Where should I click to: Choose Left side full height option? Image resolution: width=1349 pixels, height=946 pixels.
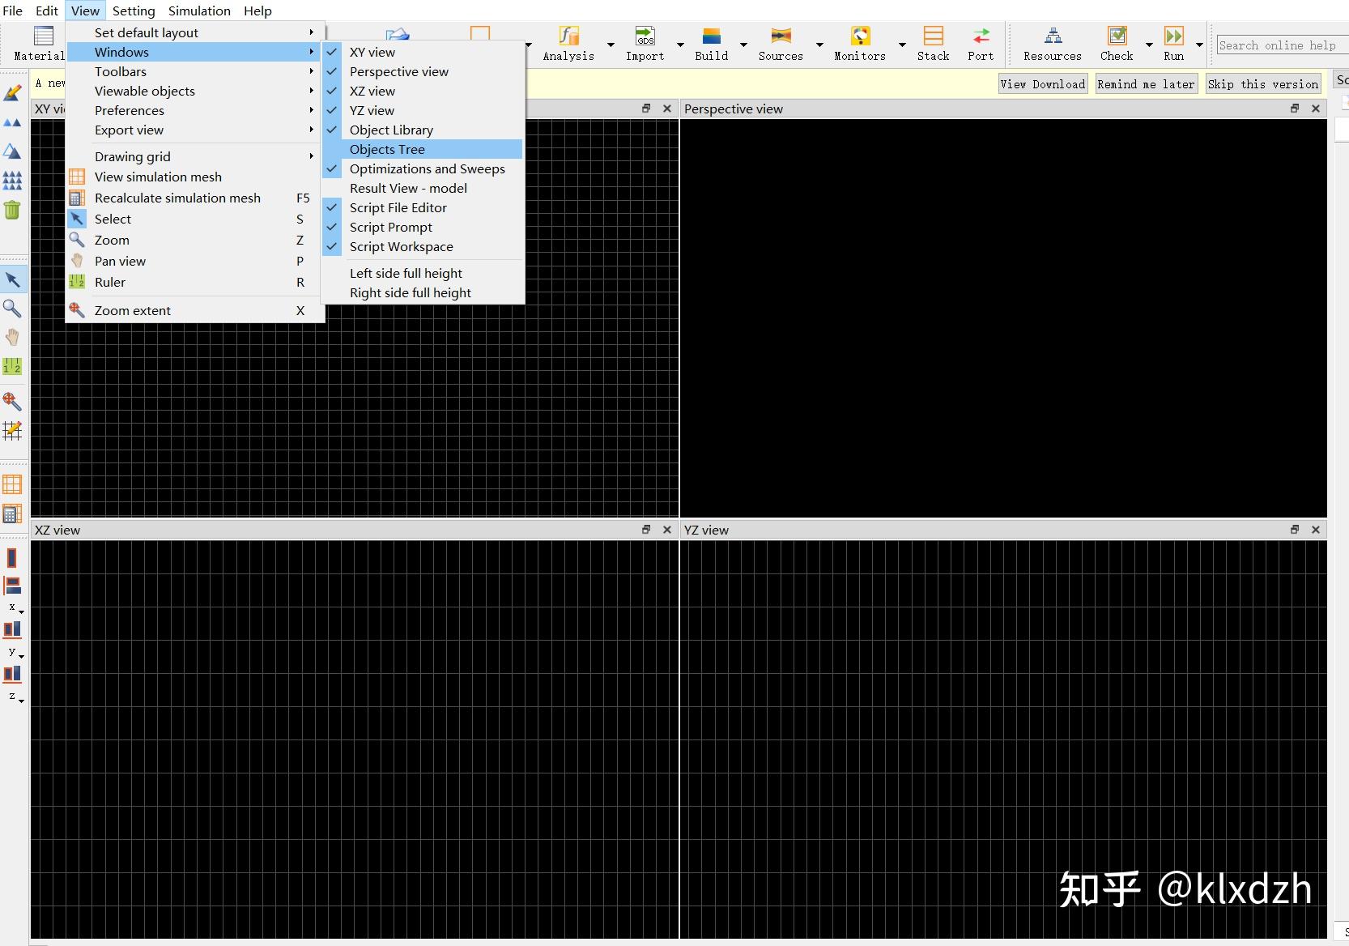click(x=423, y=273)
